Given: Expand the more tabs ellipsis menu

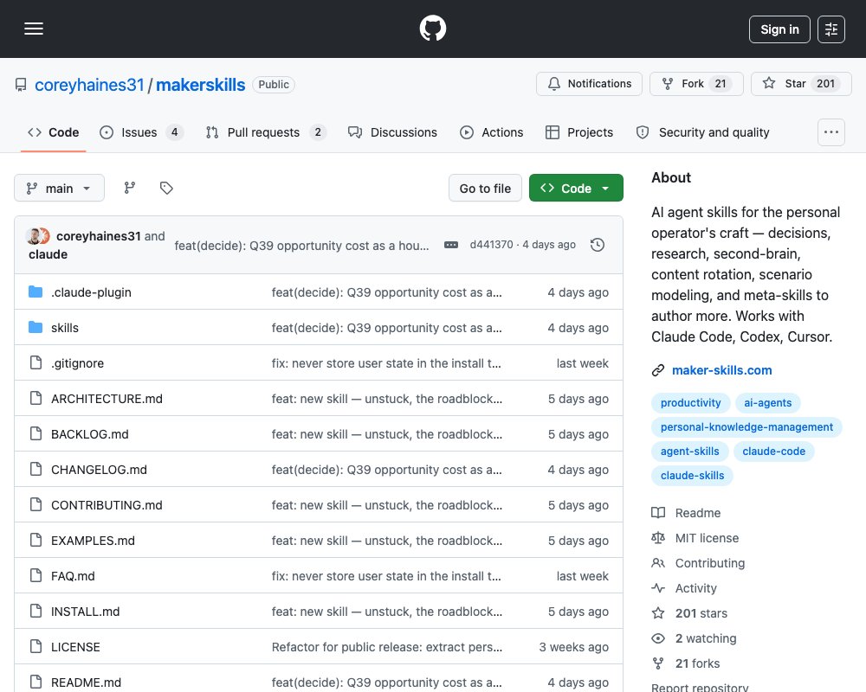Looking at the screenshot, I should (x=830, y=132).
